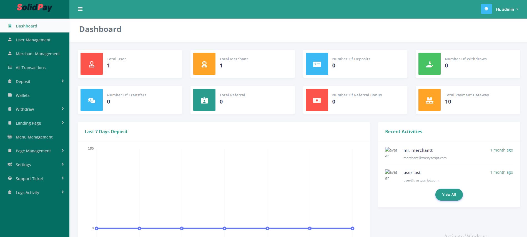Image resolution: width=527 pixels, height=237 pixels.
Task: Expand the Settings submenu chevron
Action: pos(63,164)
